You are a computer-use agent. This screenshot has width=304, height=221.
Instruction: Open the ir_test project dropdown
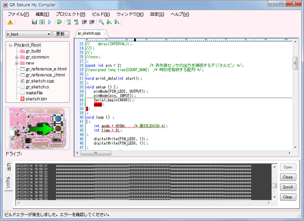(28, 34)
